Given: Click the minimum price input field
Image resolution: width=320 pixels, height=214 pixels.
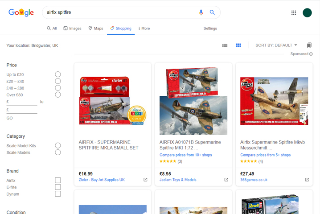Looking at the screenshot, I should tap(22, 102).
